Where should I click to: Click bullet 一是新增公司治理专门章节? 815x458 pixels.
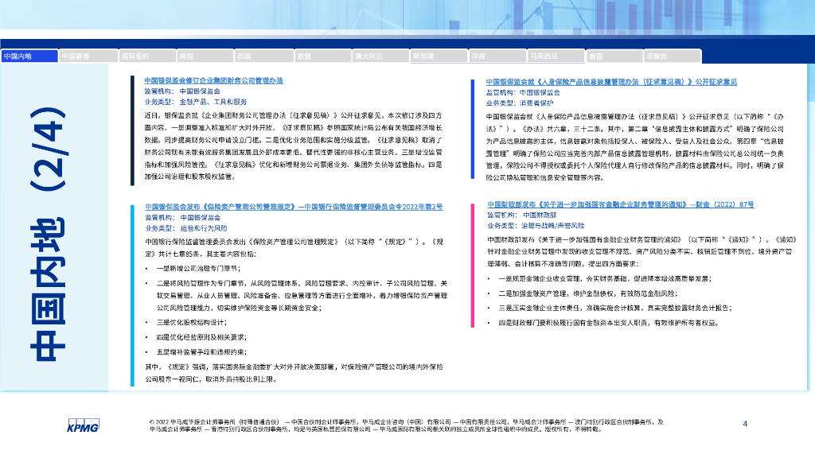[x=198, y=269]
